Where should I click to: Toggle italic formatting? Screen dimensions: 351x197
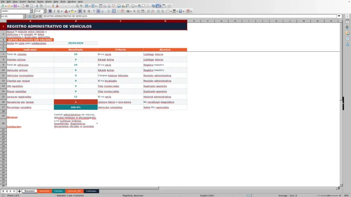pos(54,11)
